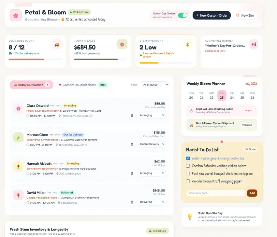
Task: Click the Add quick note input field
Action: 216,193
